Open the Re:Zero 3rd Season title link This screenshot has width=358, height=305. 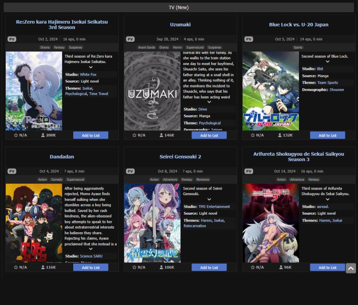coord(62,25)
